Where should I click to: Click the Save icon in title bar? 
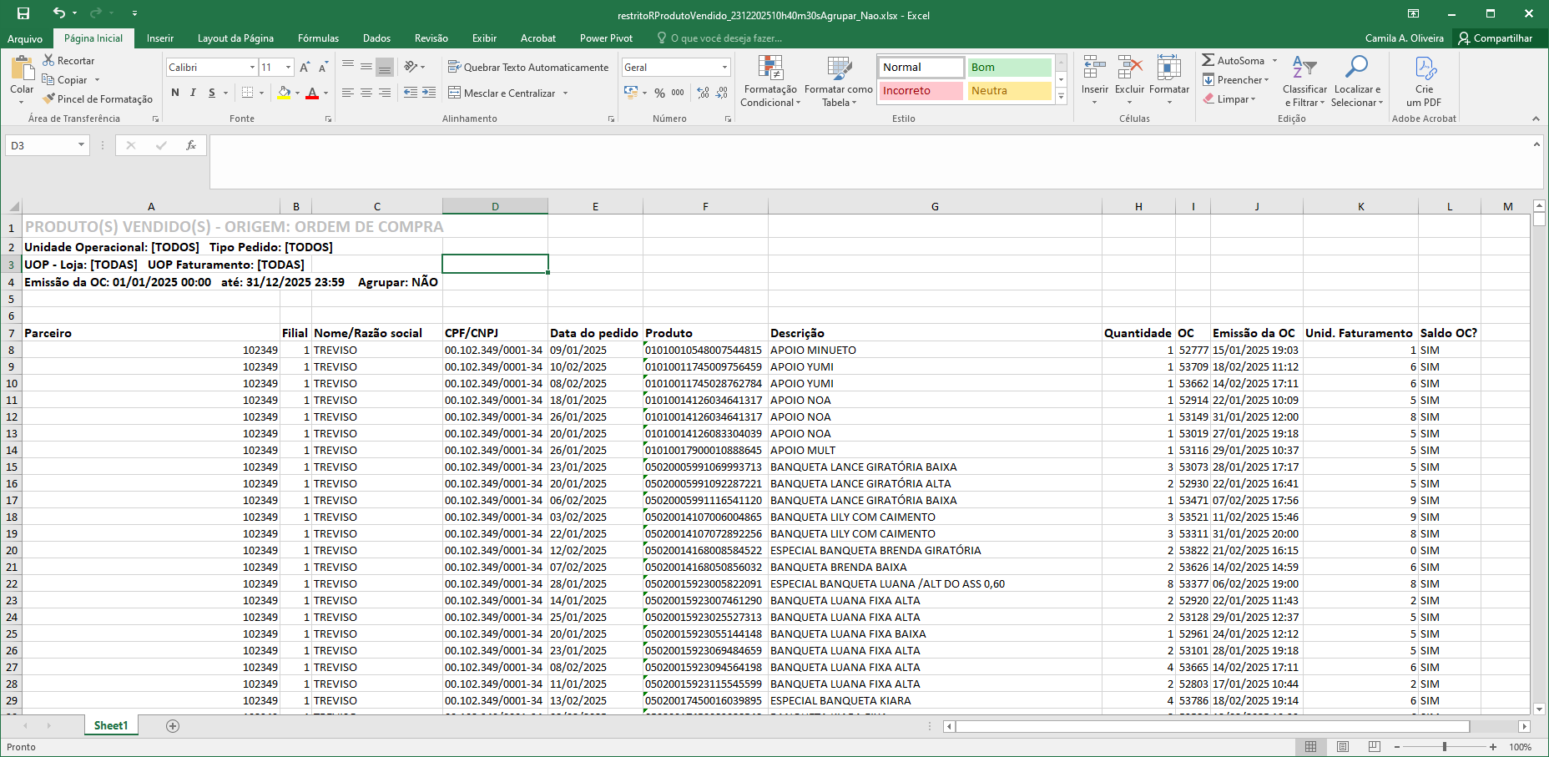pos(23,13)
